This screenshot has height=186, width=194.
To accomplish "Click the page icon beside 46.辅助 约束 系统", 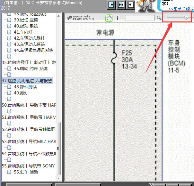I will click(9, 68).
